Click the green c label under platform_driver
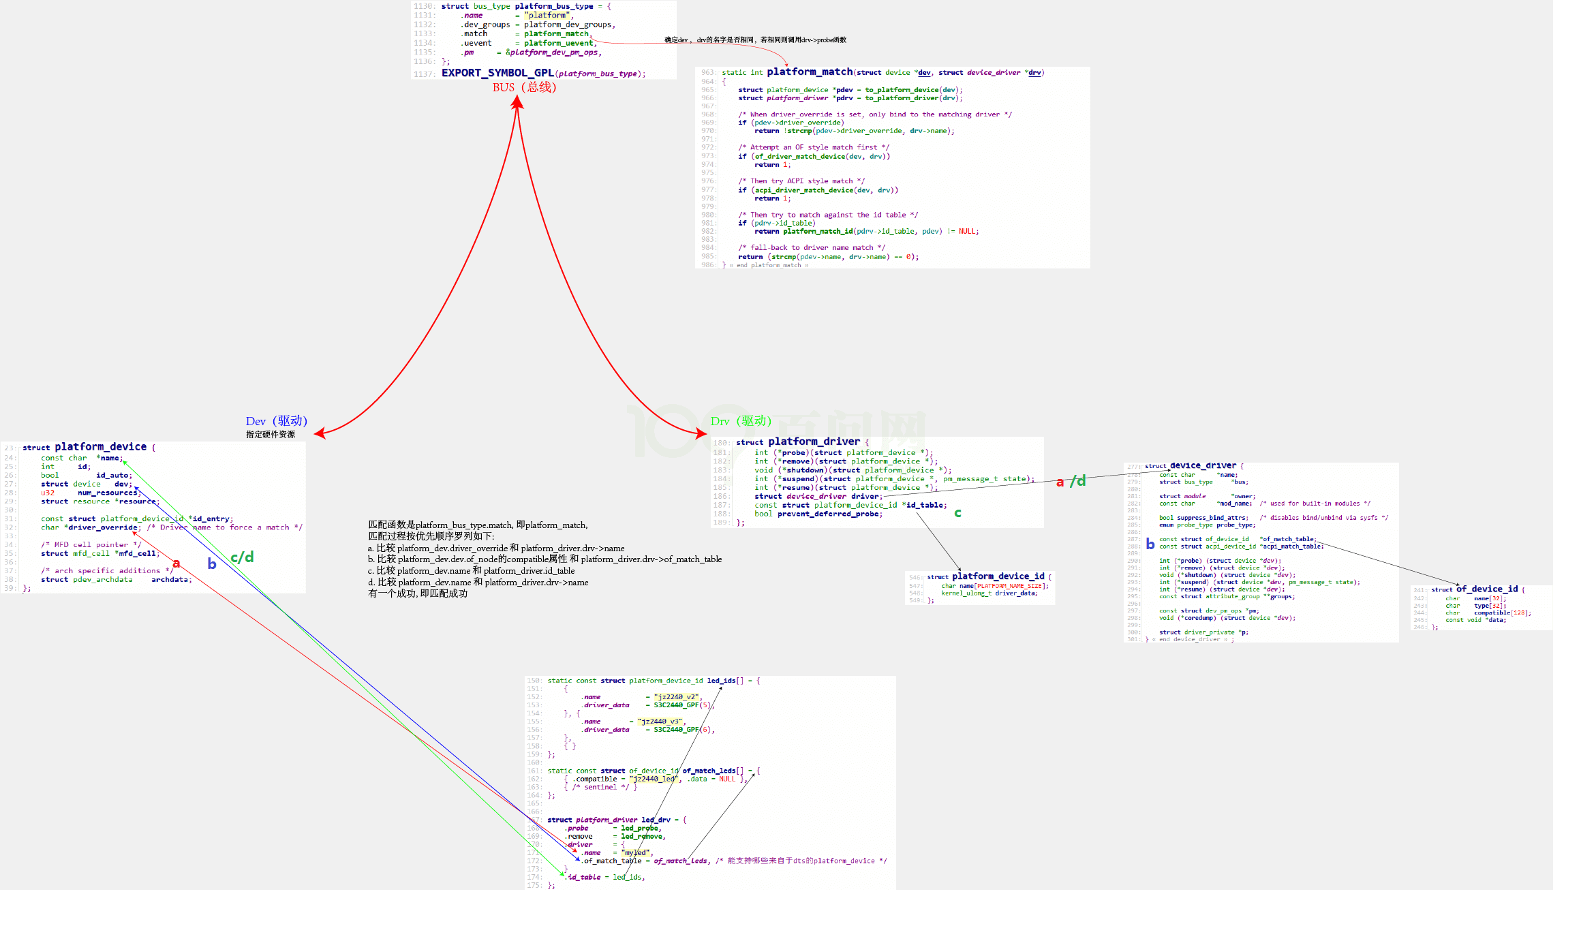 pyautogui.click(x=957, y=512)
